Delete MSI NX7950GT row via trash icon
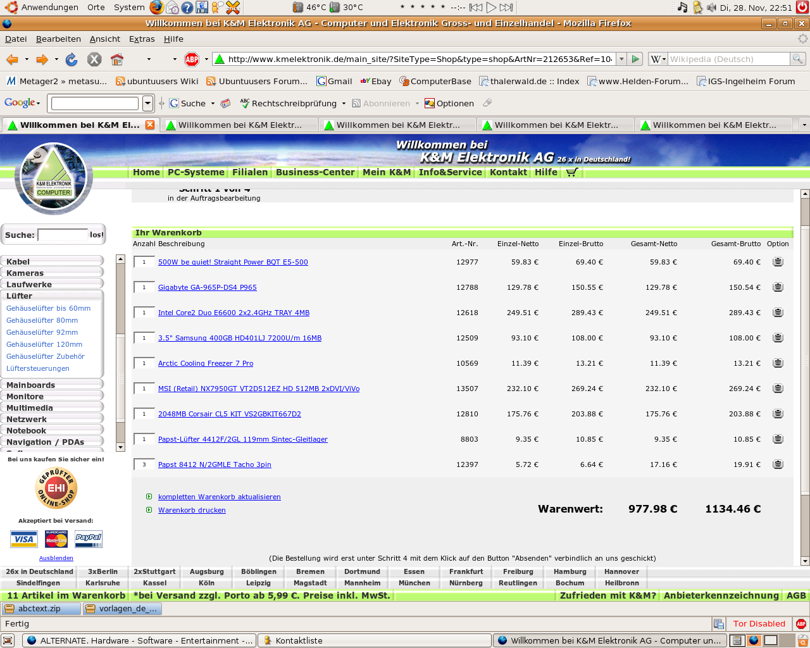The height and width of the screenshot is (648, 810). [x=778, y=389]
